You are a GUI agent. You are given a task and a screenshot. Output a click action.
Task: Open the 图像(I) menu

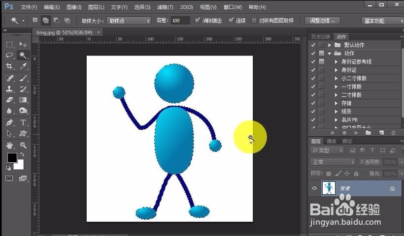click(x=74, y=7)
